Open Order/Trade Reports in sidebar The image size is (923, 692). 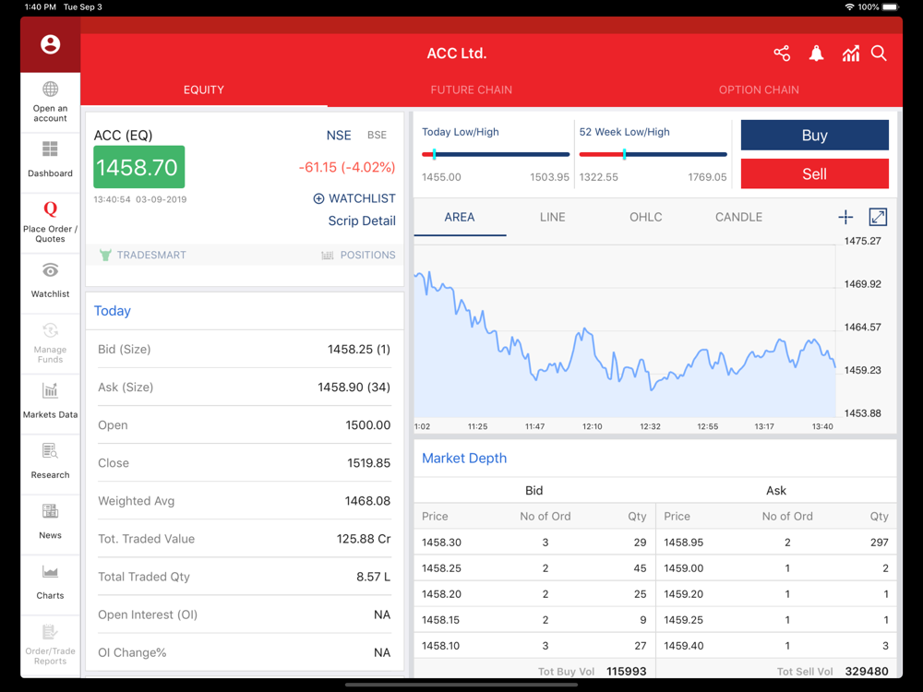coord(50,645)
